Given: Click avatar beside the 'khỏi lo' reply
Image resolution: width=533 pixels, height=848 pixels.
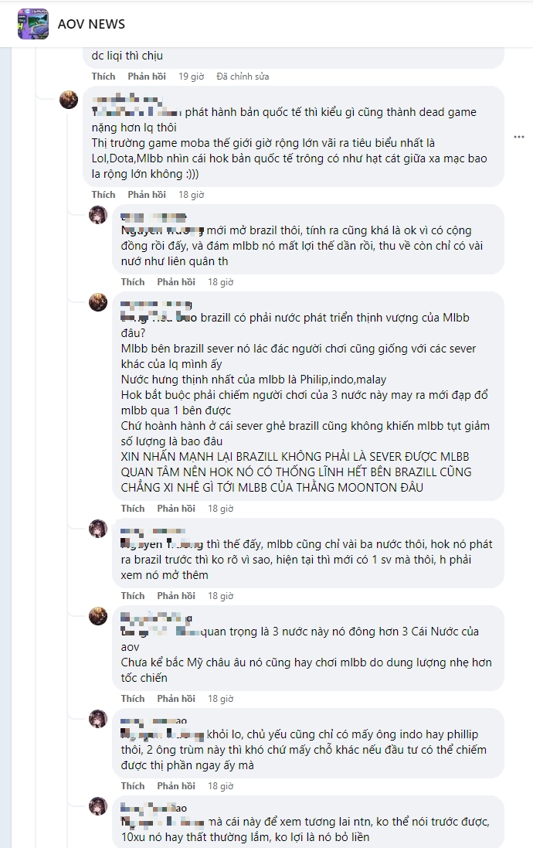Looking at the screenshot, I should coord(98,719).
